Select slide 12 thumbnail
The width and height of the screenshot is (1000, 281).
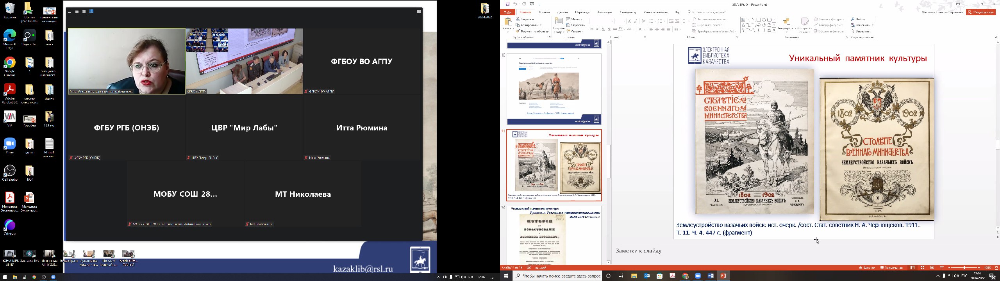[x=554, y=235]
